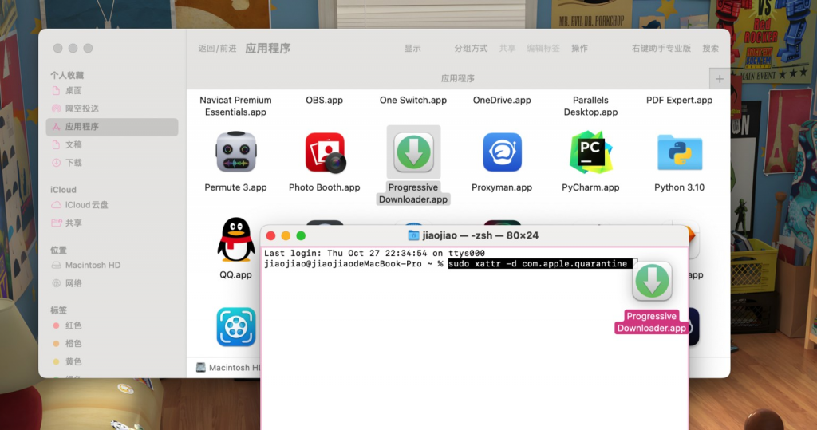Filter by the 红色 tag
817x430 pixels.
point(73,325)
